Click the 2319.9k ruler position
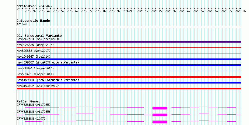Screen dimensions: 249x125 (114, 11)
